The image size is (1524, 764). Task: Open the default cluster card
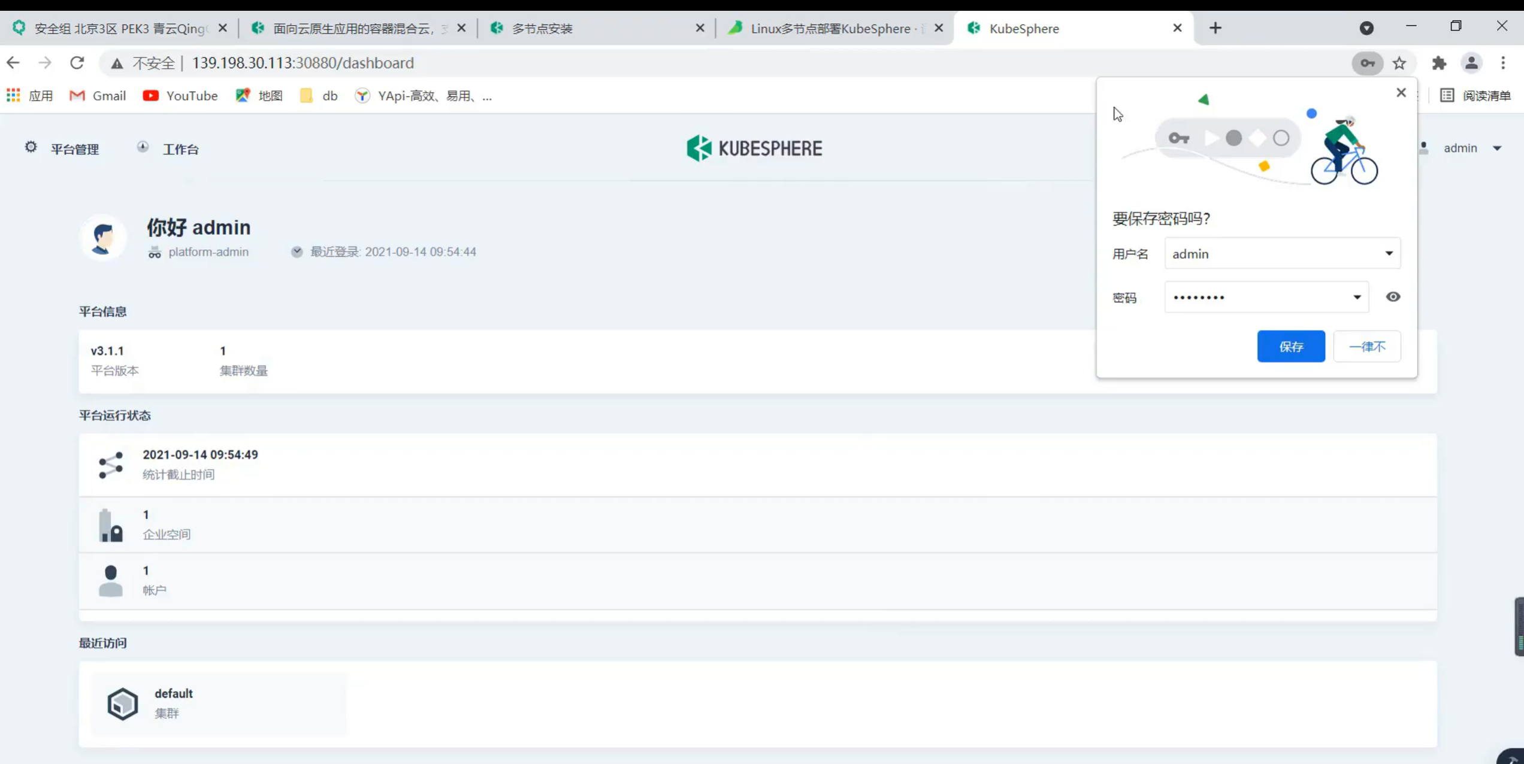[x=219, y=704]
